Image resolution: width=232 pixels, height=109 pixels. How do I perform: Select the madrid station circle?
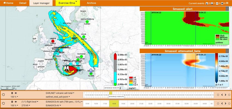pyautogui.click(x=41, y=64)
